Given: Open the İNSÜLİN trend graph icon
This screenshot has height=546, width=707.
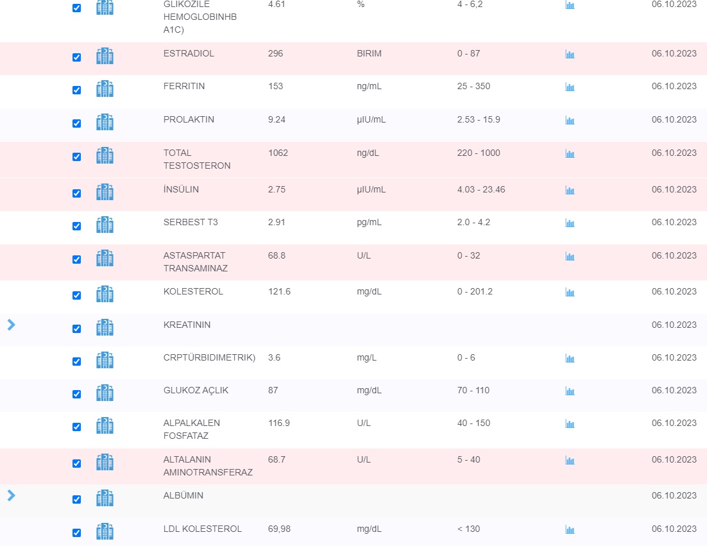Looking at the screenshot, I should [x=570, y=191].
